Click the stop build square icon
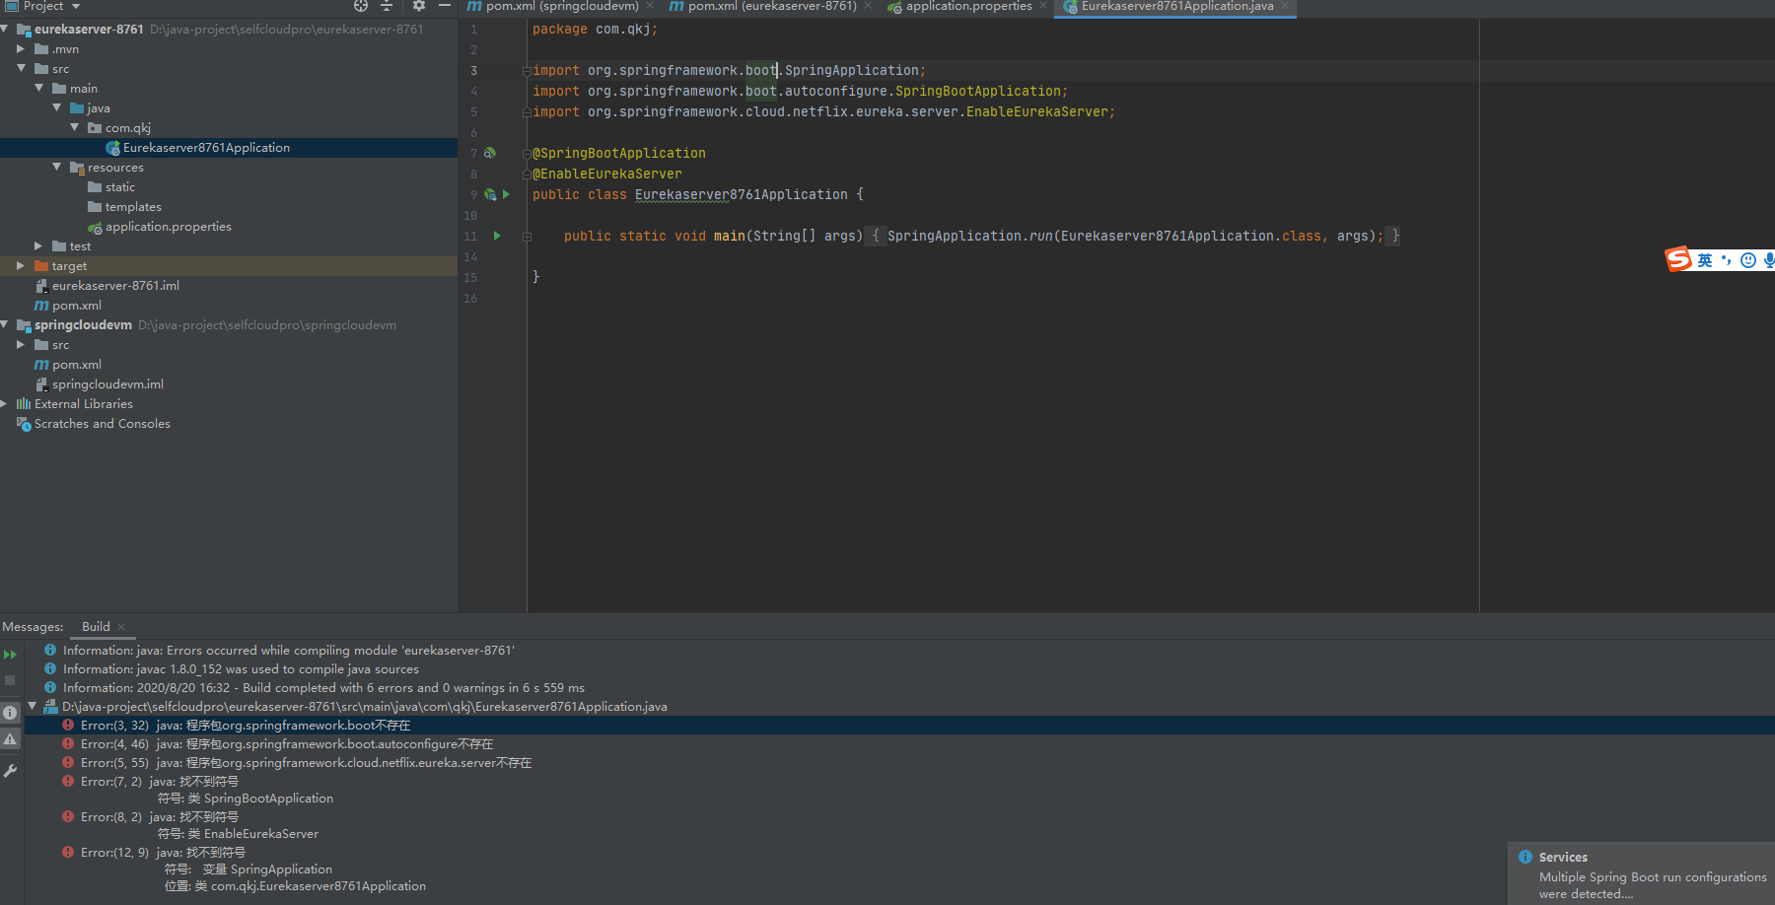Viewport: 1775px width, 905px height. [10, 680]
